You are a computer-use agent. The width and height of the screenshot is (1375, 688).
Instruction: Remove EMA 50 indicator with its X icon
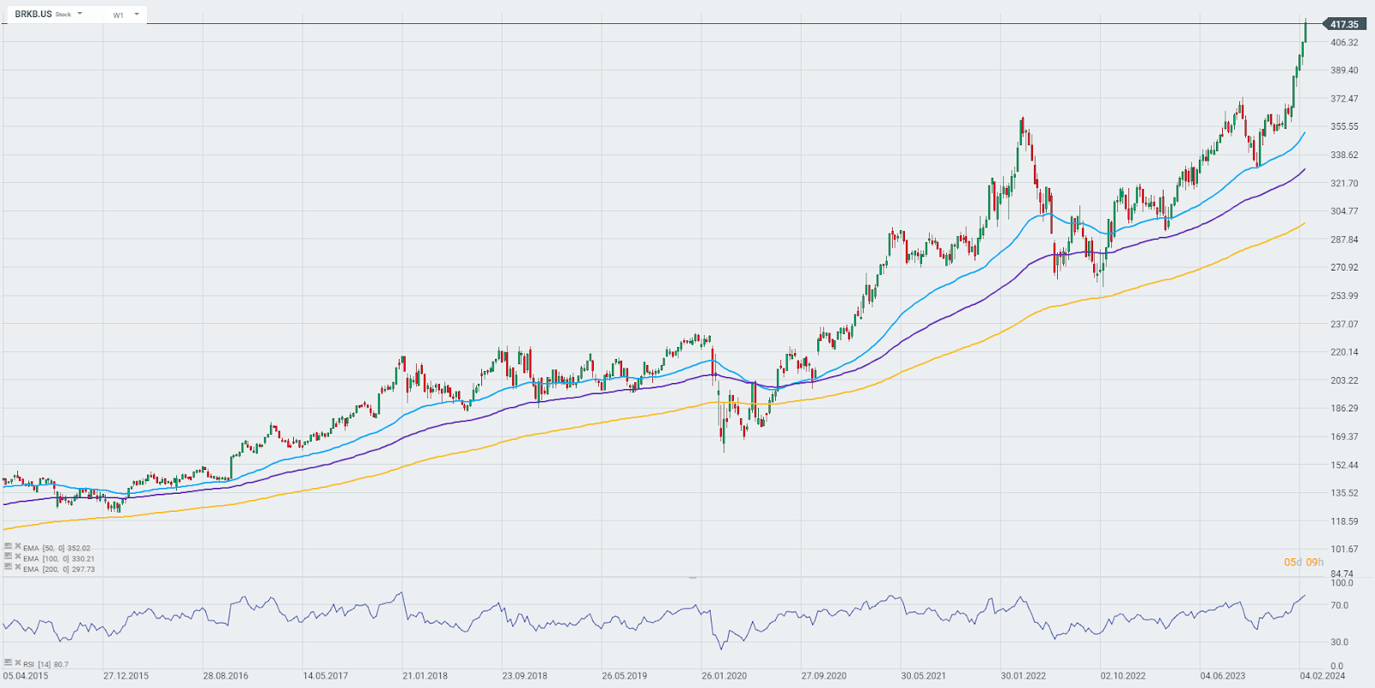17,546
